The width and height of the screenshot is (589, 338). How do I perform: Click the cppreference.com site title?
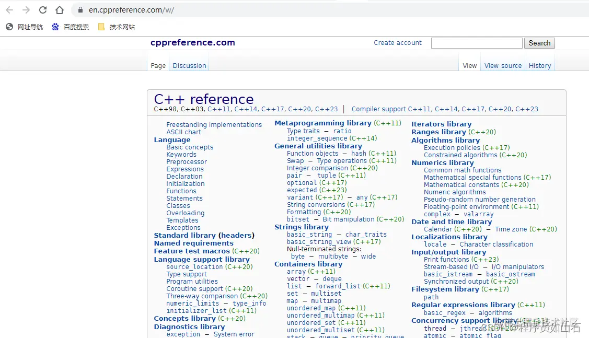tap(193, 42)
